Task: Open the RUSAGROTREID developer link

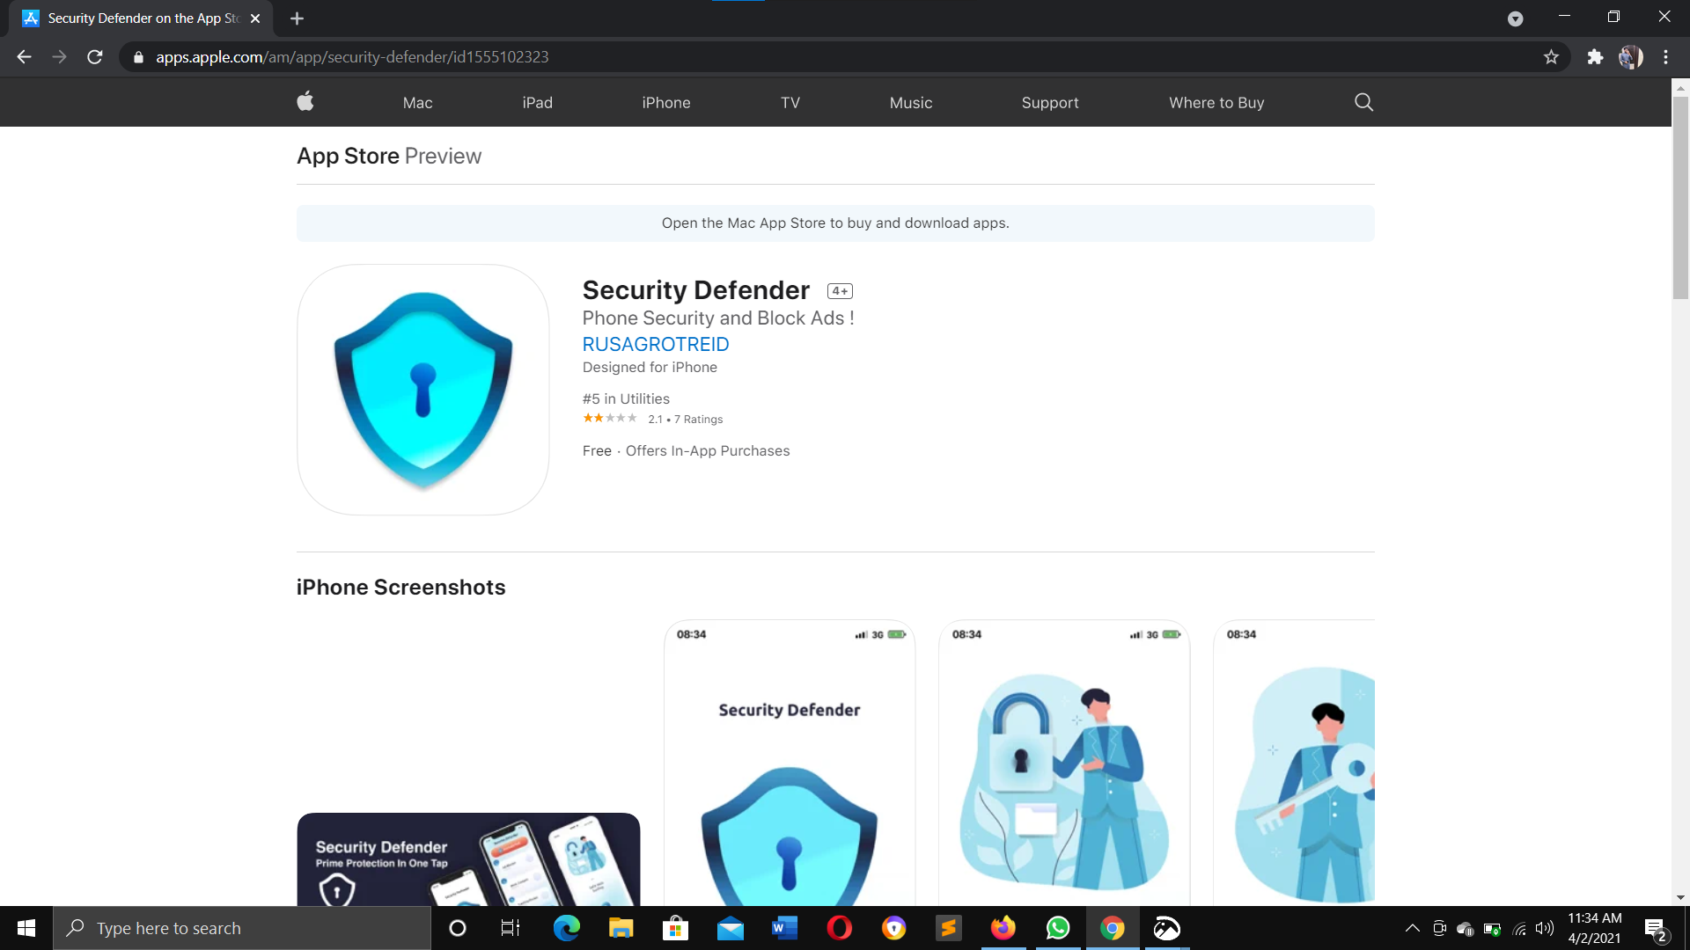Action: tap(655, 344)
